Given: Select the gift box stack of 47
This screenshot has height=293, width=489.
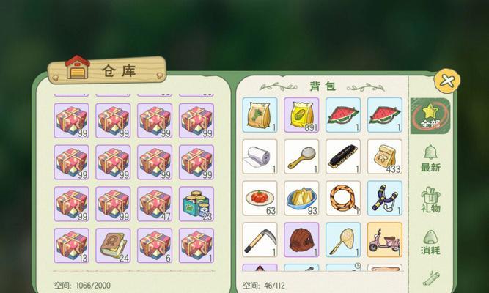Looking at the screenshot, I should pyautogui.click(x=155, y=204).
